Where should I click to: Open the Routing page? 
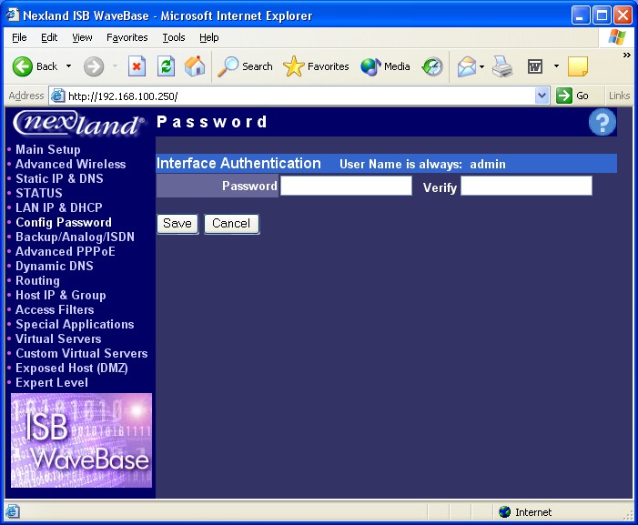tap(37, 280)
